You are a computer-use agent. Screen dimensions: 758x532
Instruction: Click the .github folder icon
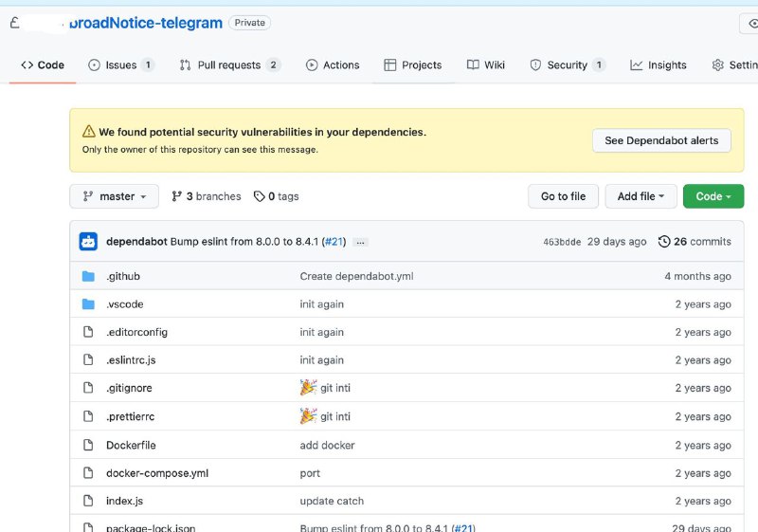88,276
